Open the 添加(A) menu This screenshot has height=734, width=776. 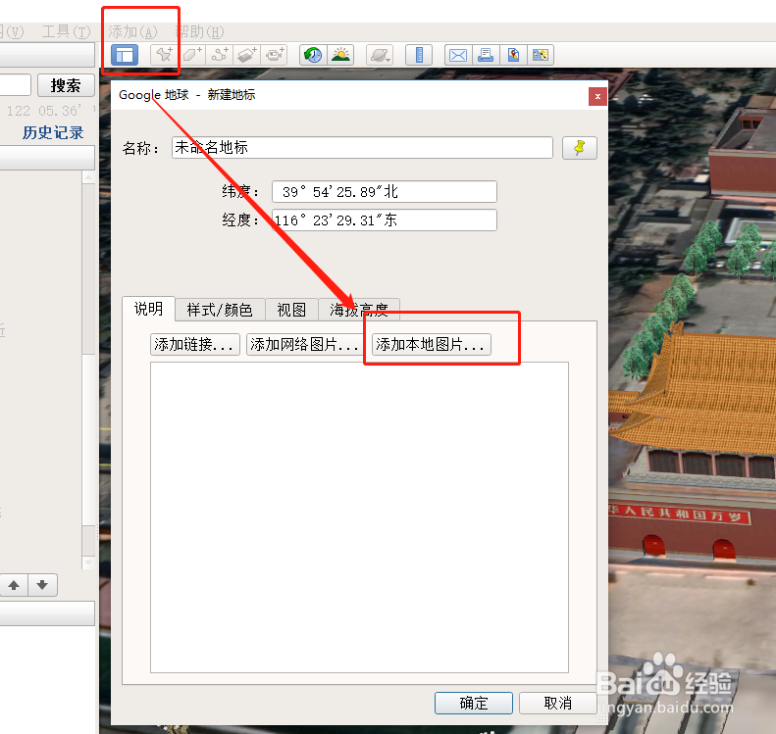pyautogui.click(x=132, y=32)
